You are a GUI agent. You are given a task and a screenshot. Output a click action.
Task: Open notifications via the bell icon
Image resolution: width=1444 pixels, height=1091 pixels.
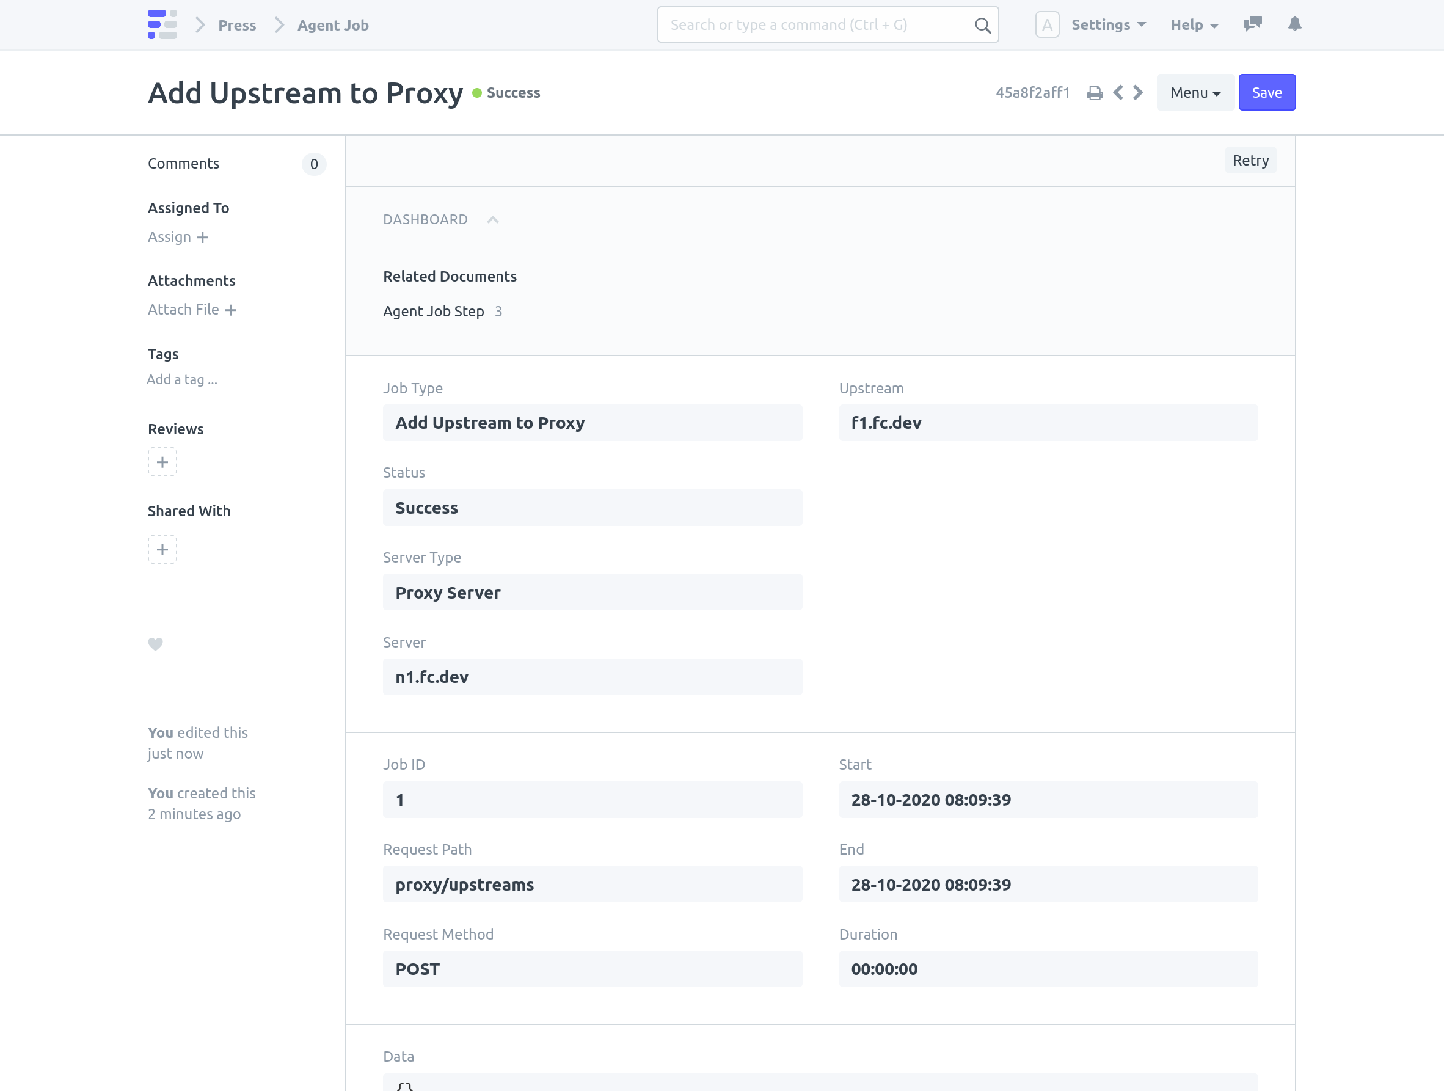1294,24
